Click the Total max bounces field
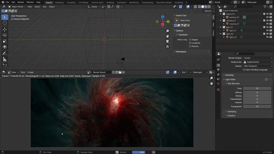Screen dimensions: 274x154 257,89
